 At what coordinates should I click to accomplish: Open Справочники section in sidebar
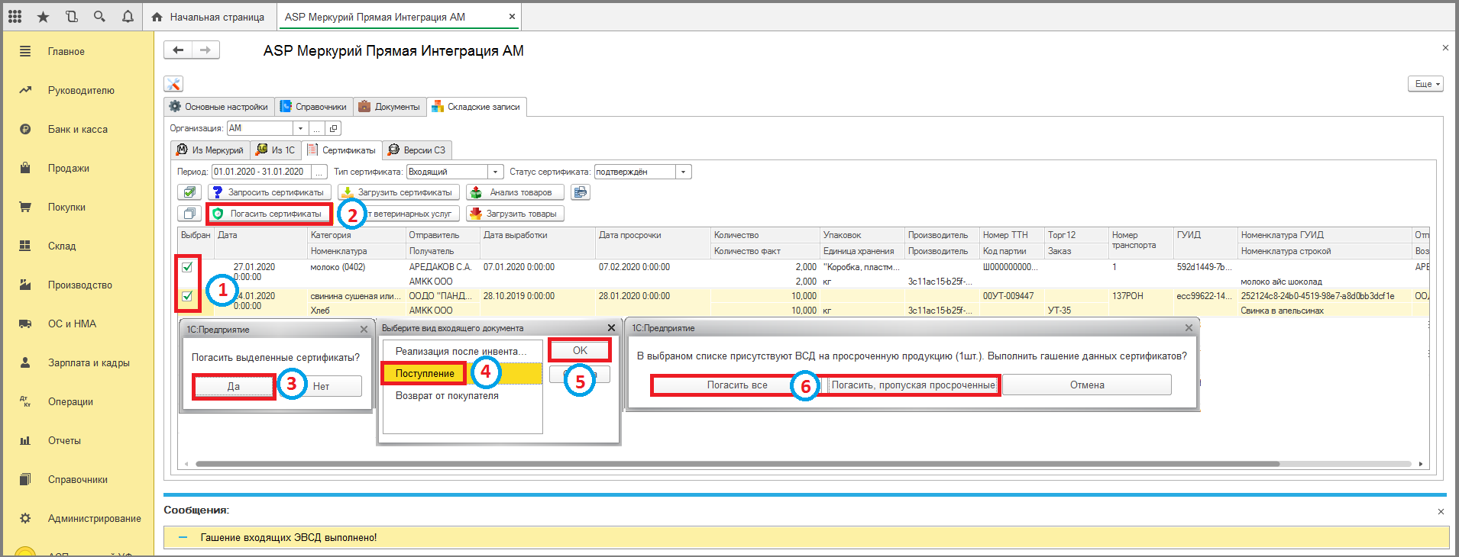tap(78, 480)
